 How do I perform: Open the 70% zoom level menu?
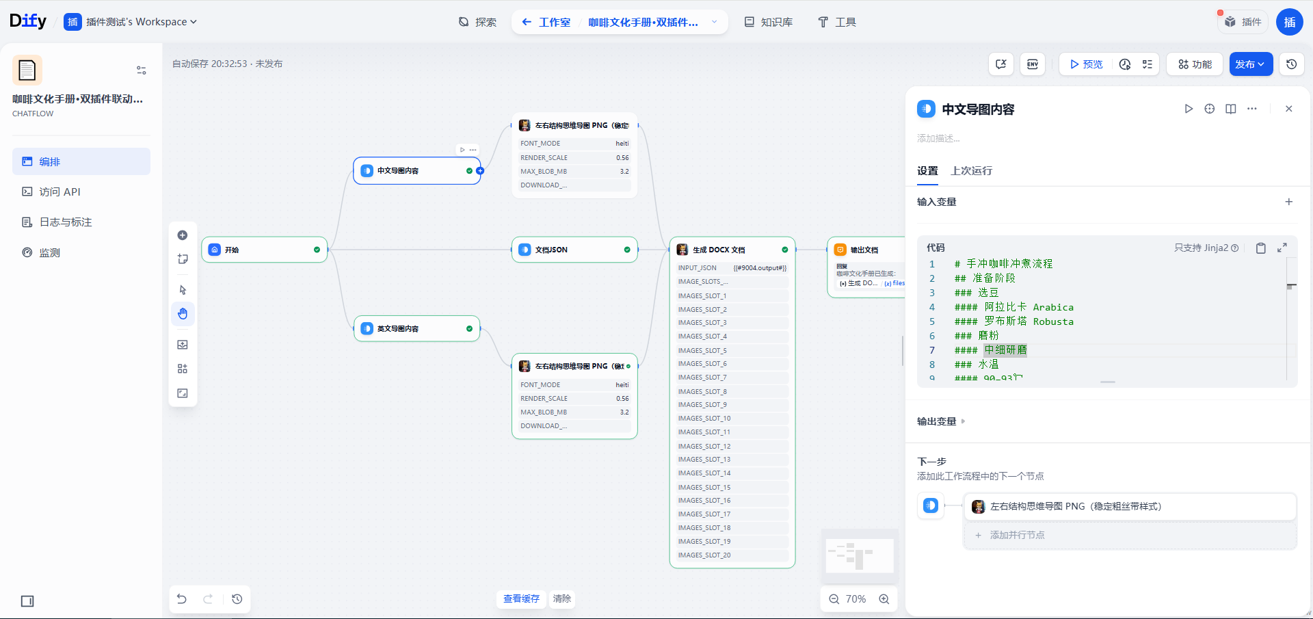point(856,599)
